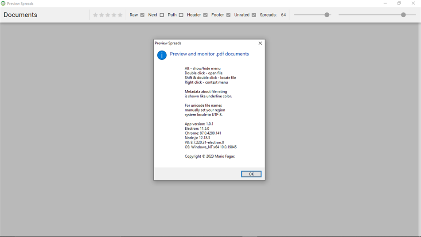The image size is (421, 237).
Task: Close the main Preview Spreads window
Action: click(413, 3)
